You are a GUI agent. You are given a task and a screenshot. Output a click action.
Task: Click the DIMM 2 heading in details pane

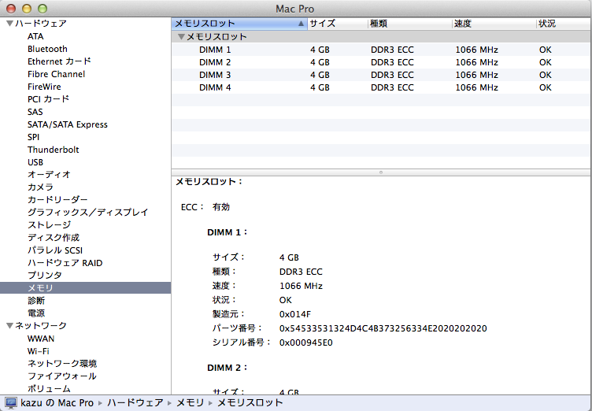[x=228, y=368]
